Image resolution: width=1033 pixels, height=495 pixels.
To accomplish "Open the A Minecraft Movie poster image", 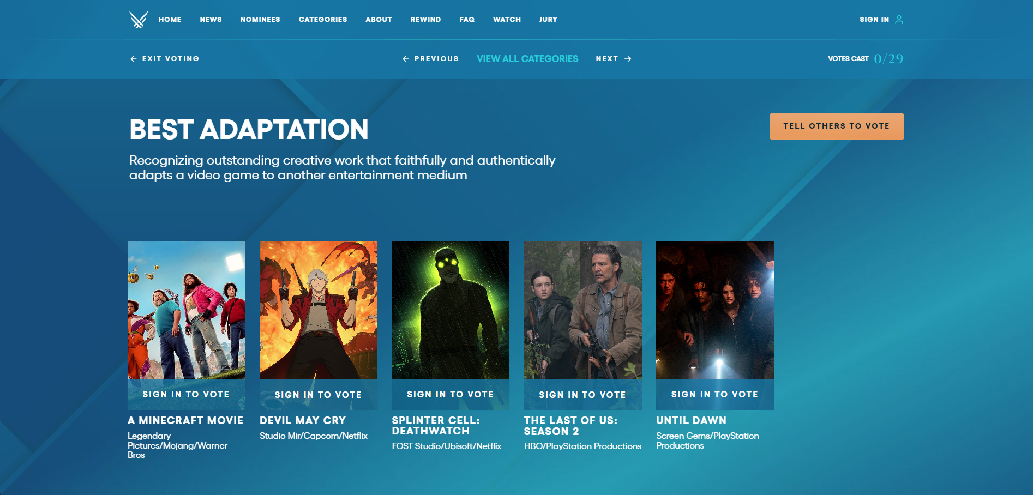I will [x=186, y=310].
